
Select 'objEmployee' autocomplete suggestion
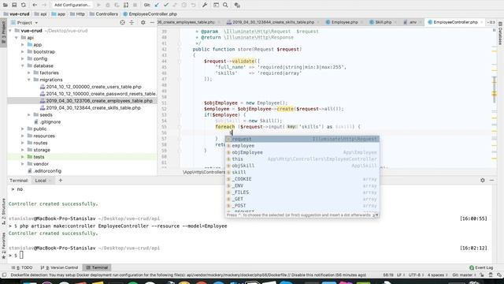click(302, 152)
